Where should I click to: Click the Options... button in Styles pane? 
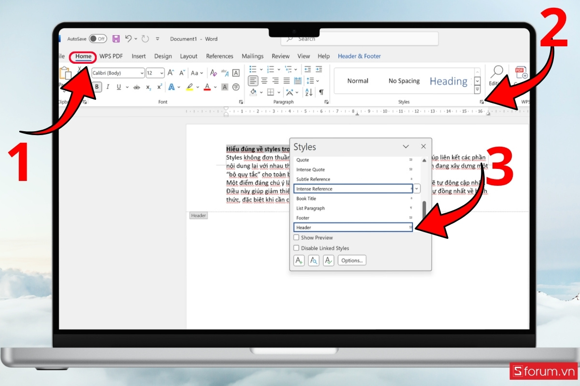pyautogui.click(x=352, y=261)
